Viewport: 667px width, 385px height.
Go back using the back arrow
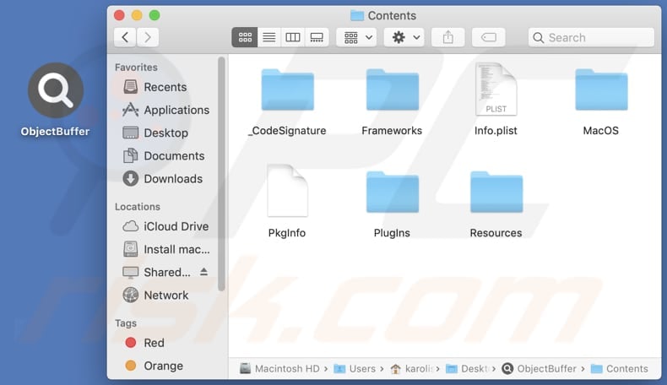125,37
